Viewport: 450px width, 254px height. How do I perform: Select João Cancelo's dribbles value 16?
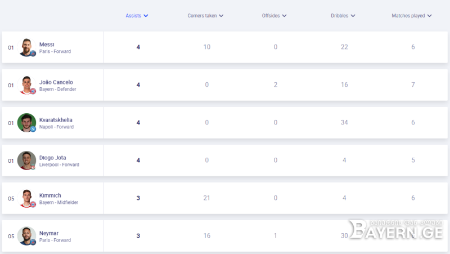(344, 85)
